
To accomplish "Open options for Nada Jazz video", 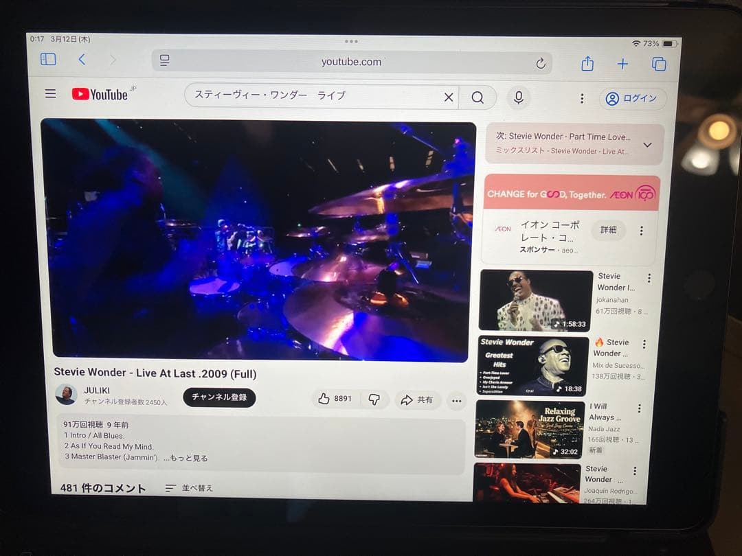I will click(639, 408).
